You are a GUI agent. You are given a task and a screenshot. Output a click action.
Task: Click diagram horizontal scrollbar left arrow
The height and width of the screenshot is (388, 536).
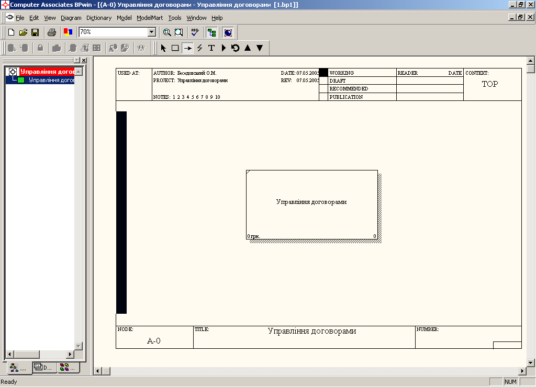pyautogui.click(x=98, y=371)
